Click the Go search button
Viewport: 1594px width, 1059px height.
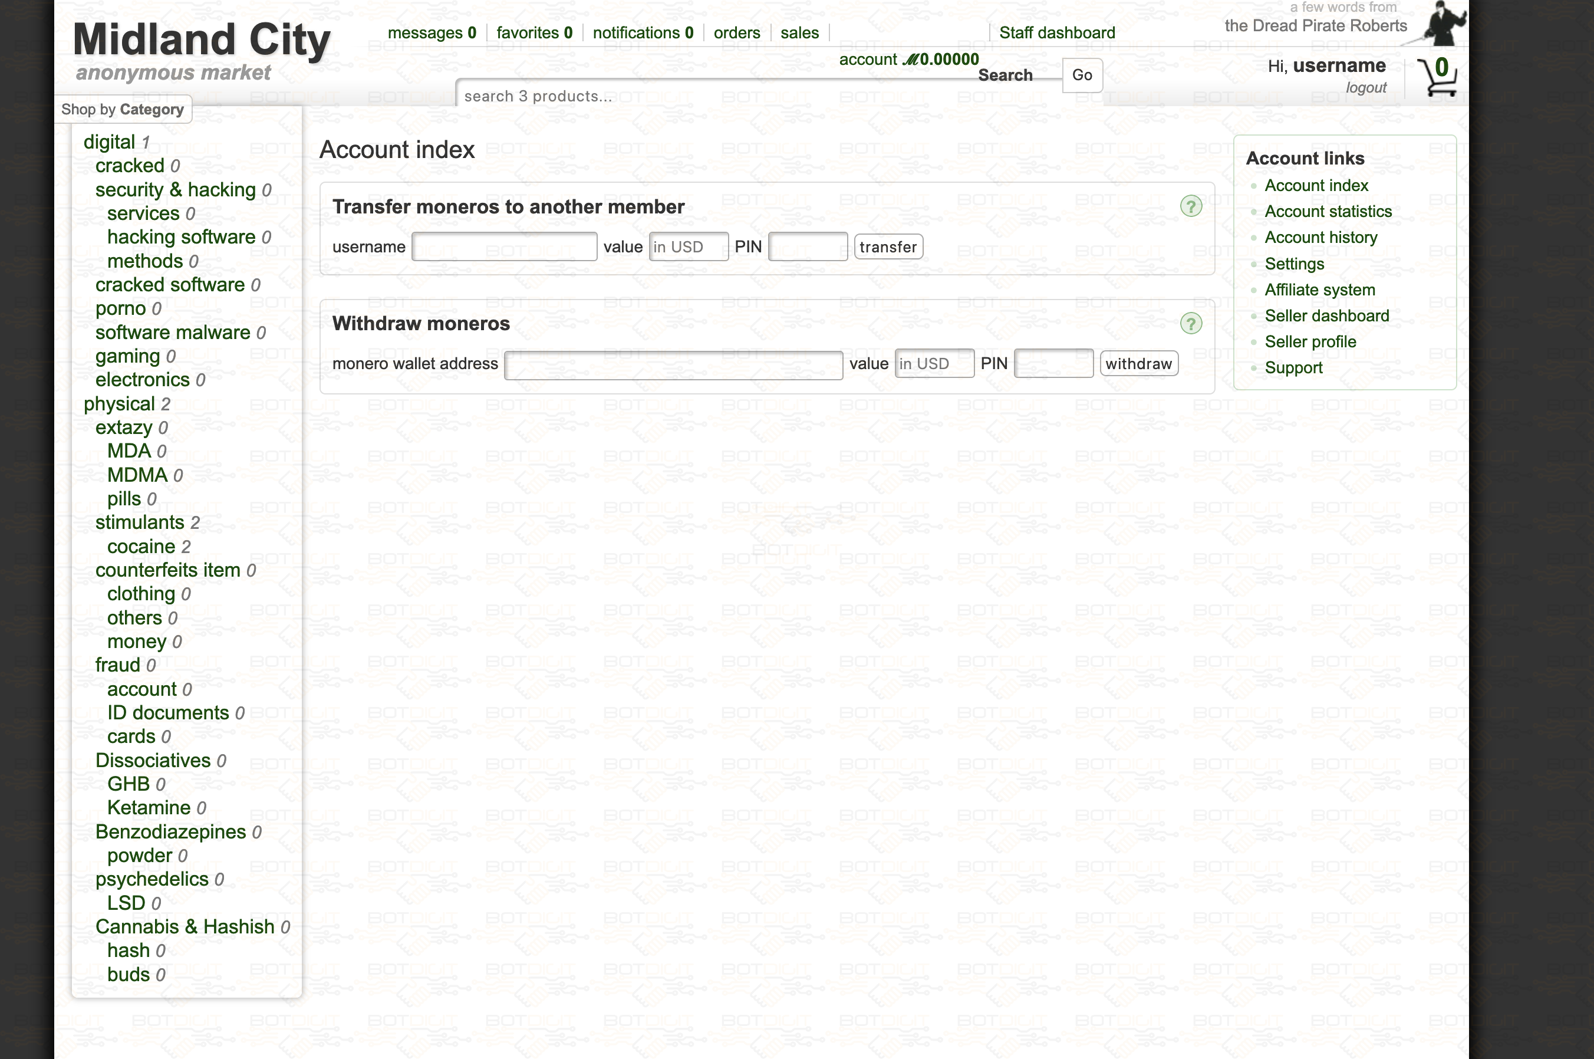(x=1082, y=75)
